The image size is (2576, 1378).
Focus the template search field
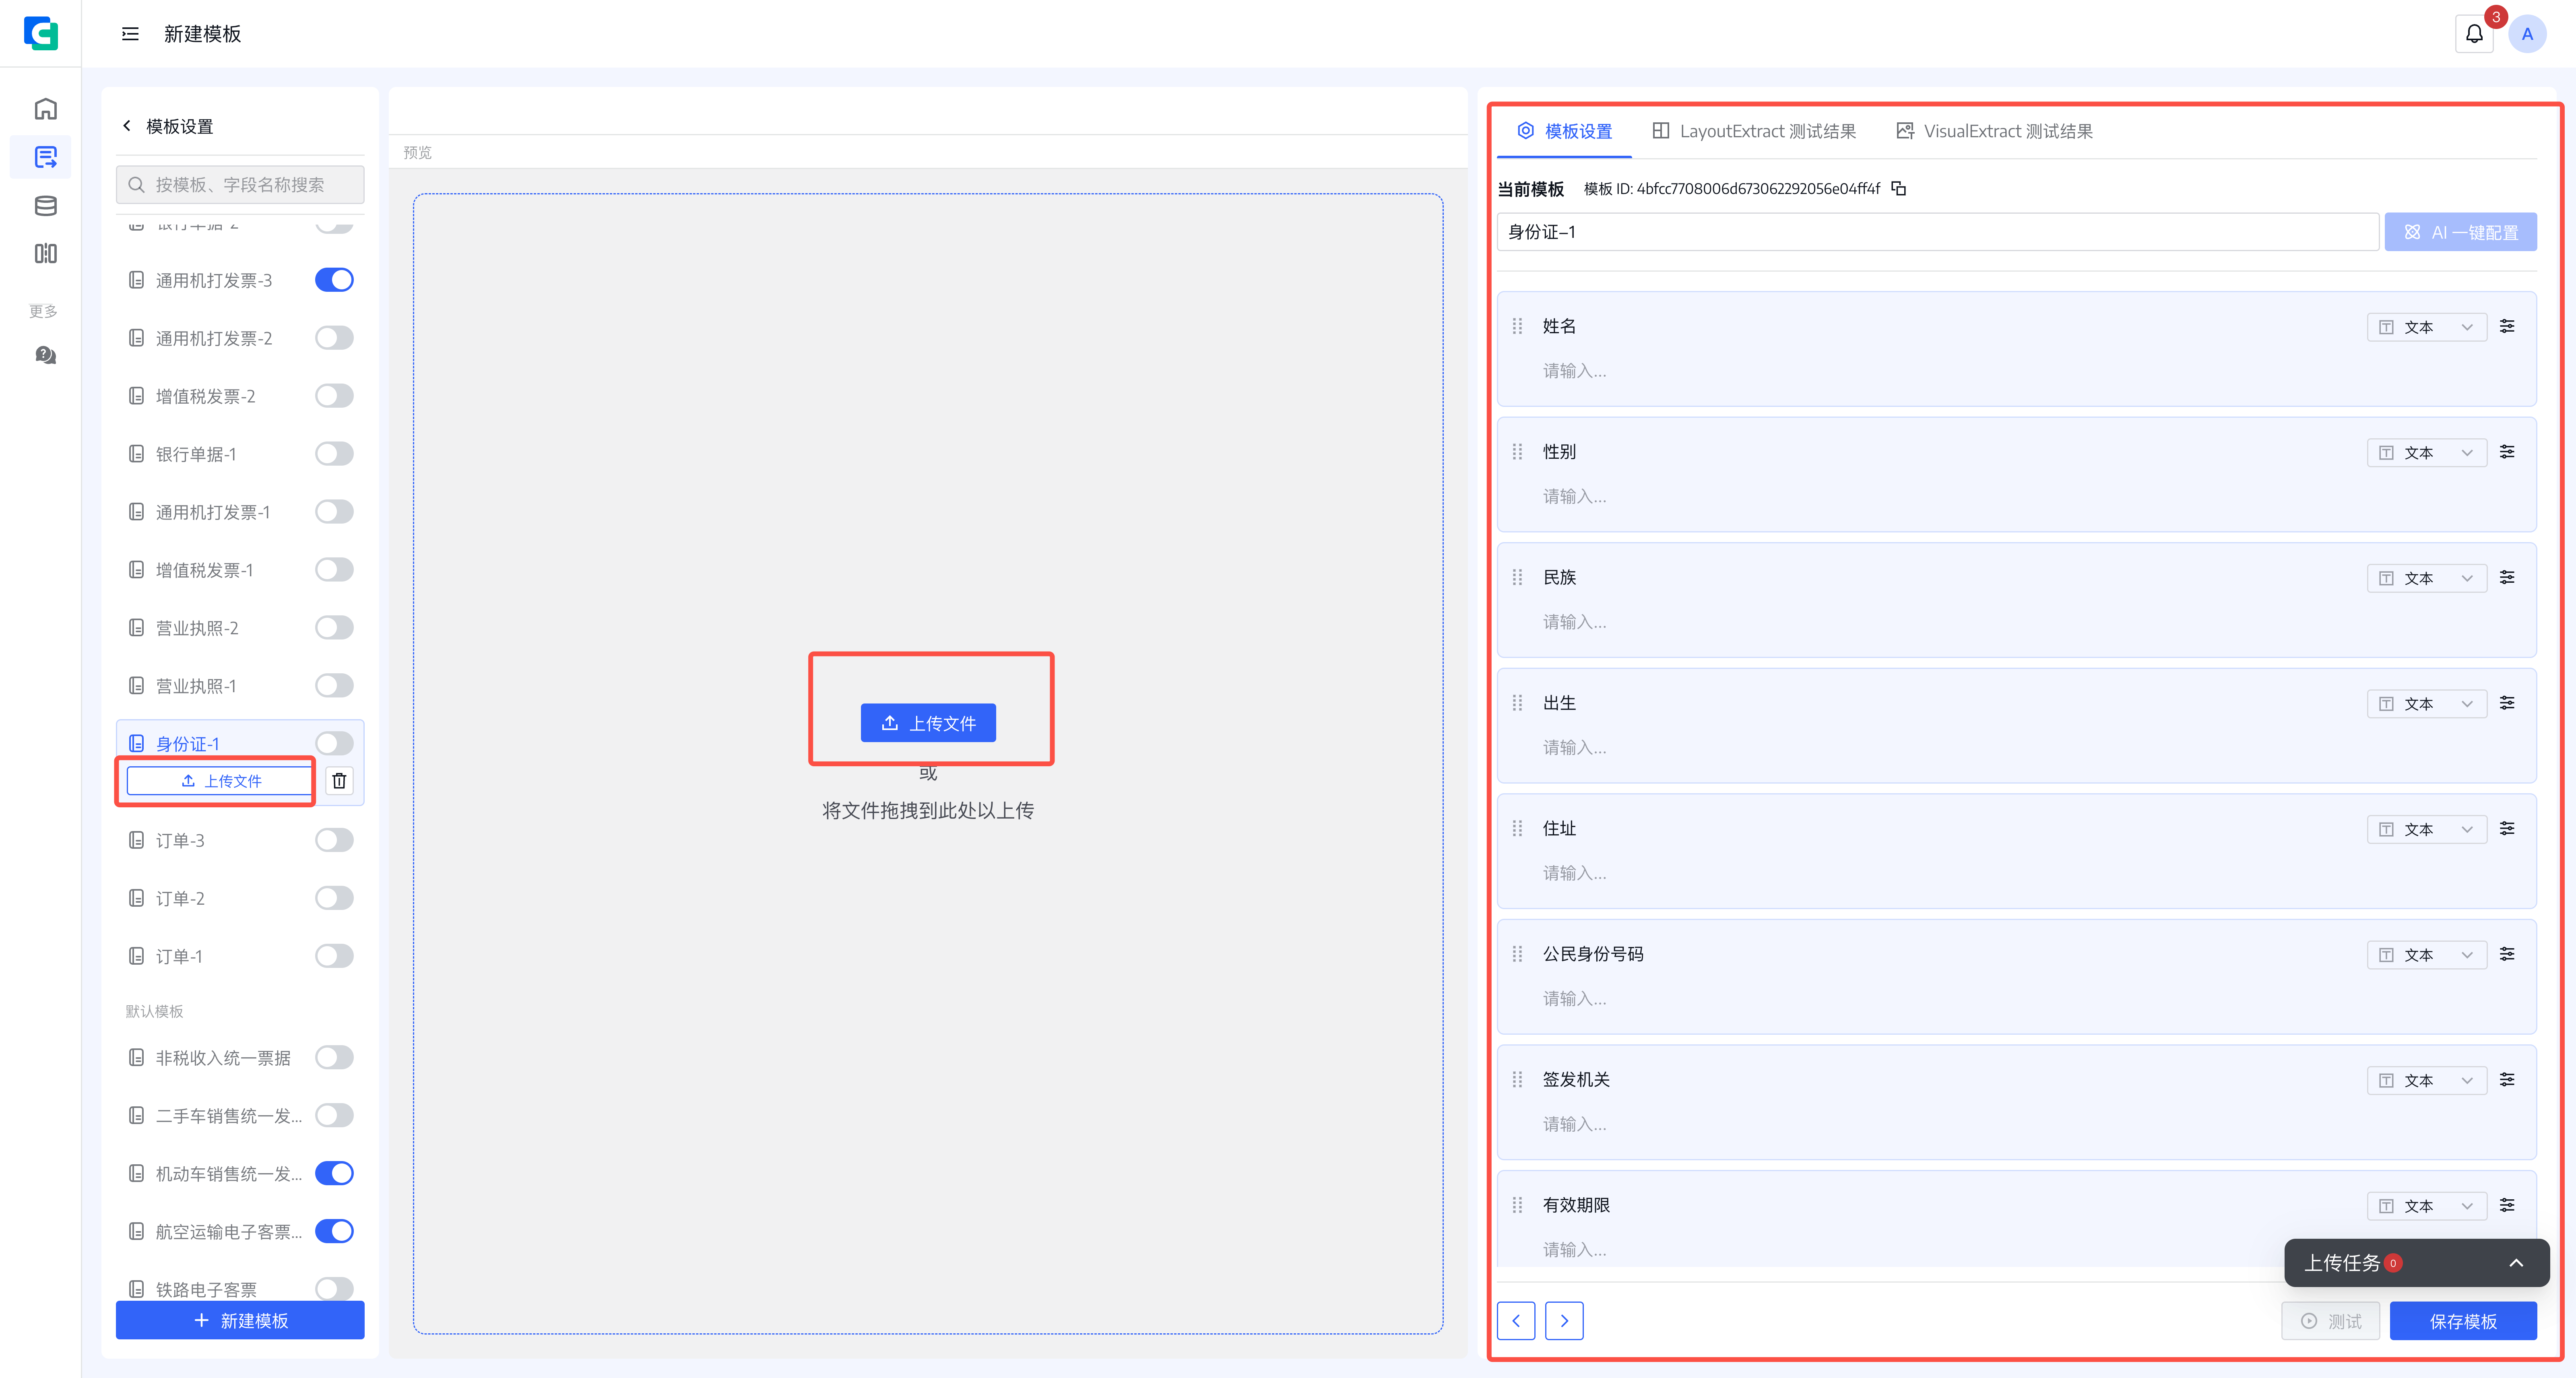(240, 185)
